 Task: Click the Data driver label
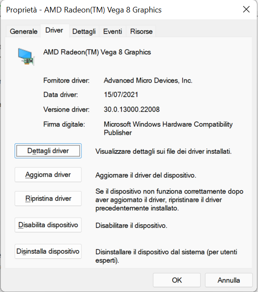60,94
